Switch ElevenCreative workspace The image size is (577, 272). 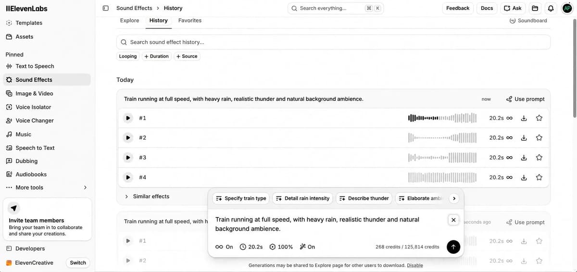point(78,263)
